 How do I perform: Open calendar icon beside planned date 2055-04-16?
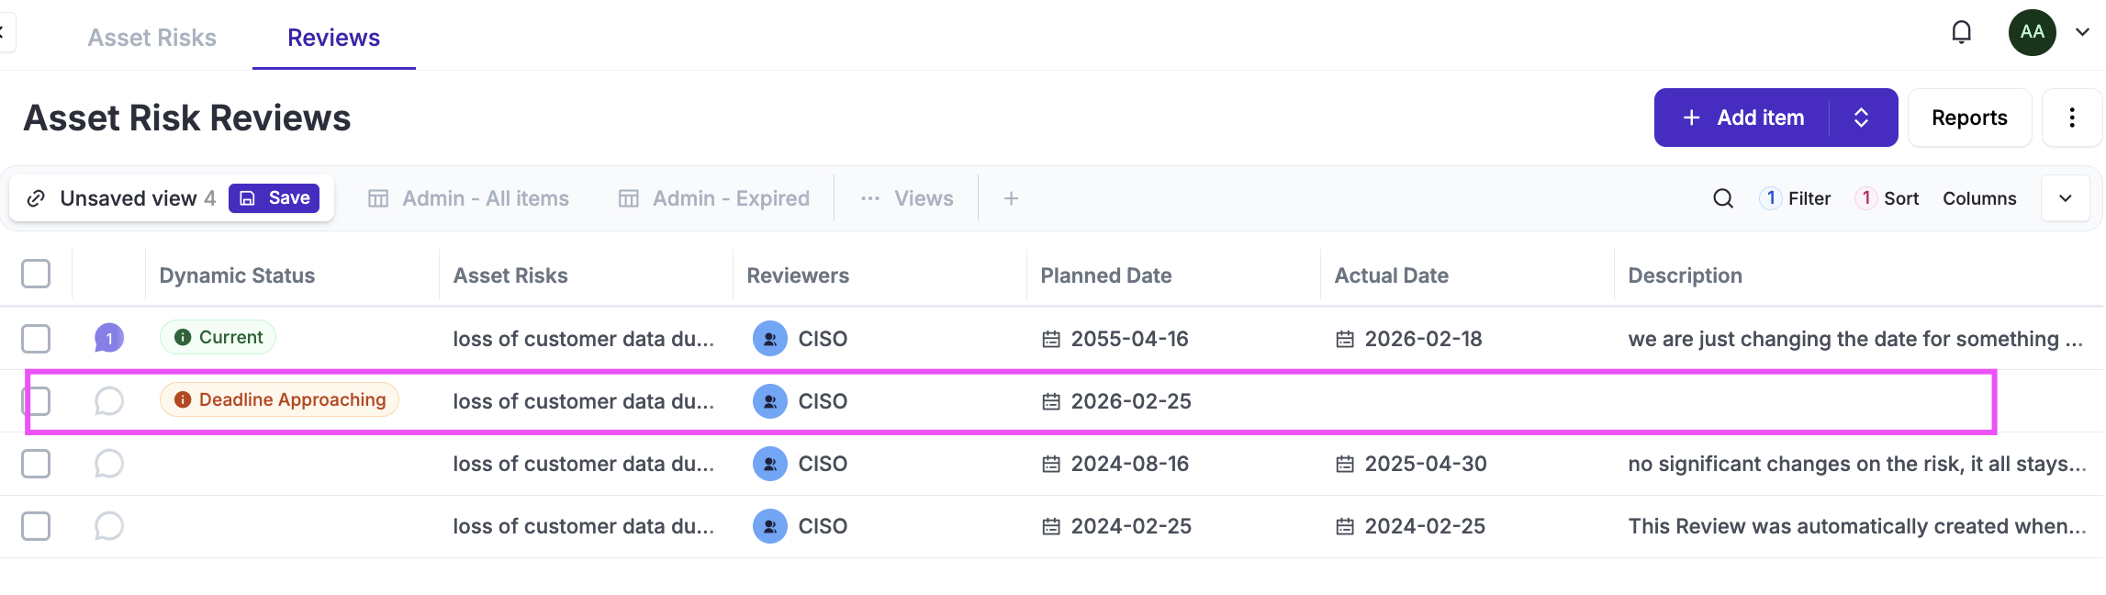[x=1051, y=340]
